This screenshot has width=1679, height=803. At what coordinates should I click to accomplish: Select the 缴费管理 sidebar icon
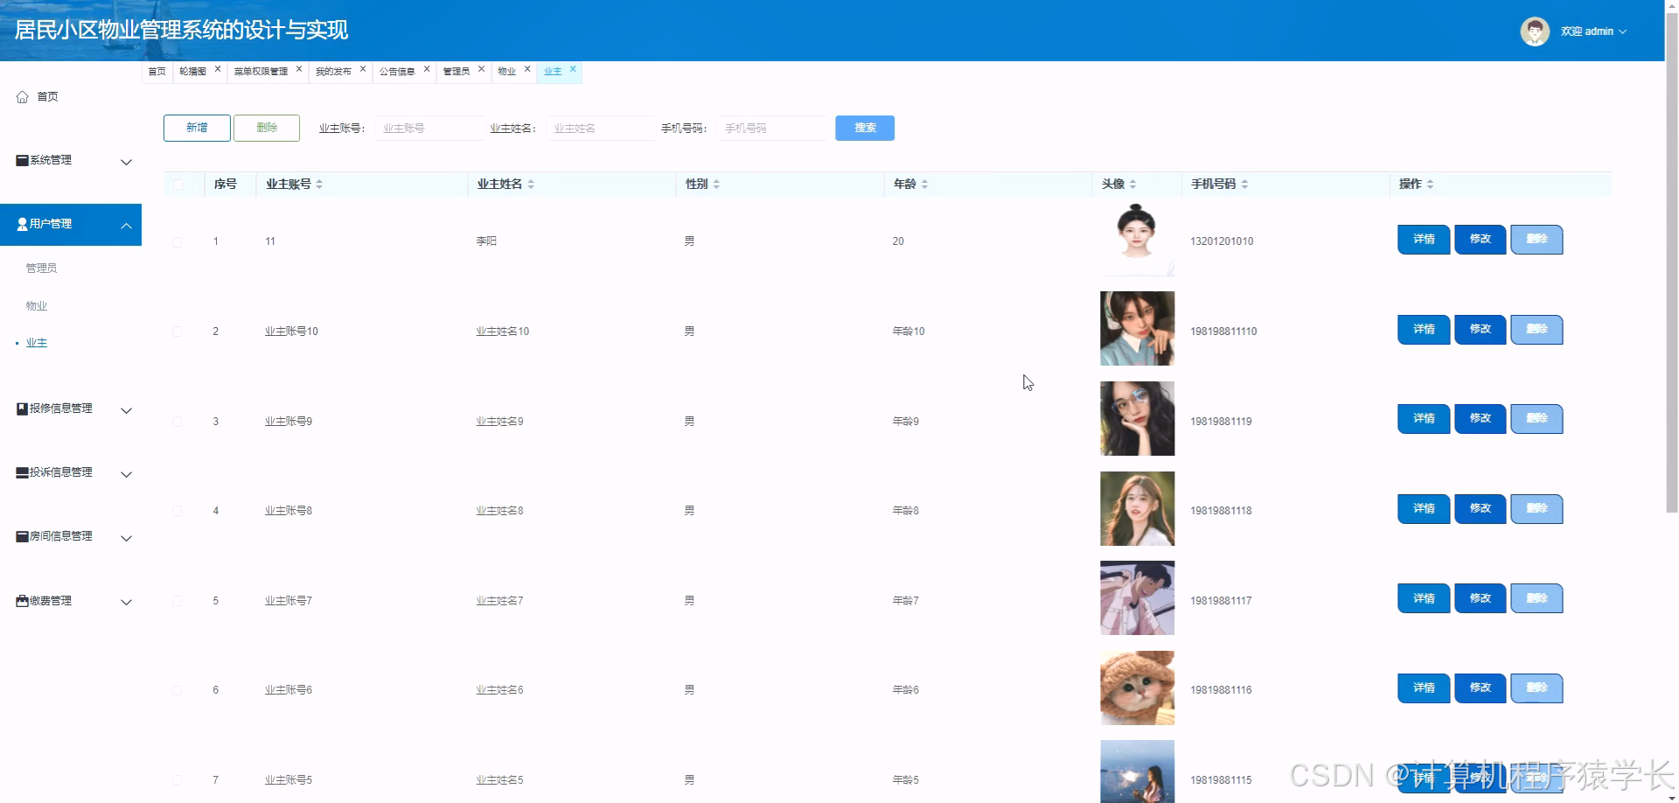[x=20, y=600]
